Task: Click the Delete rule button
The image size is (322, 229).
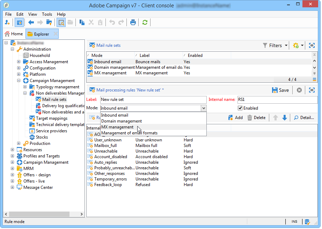Action: [x=256, y=118]
